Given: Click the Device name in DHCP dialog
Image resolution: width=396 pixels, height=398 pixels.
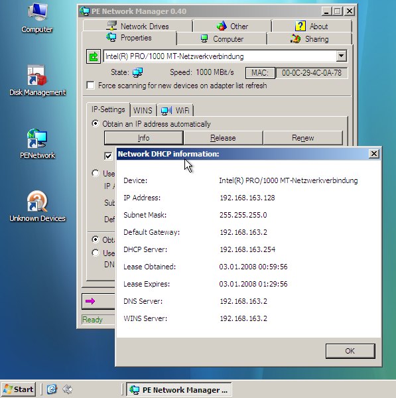Looking at the screenshot, I should (x=289, y=180).
